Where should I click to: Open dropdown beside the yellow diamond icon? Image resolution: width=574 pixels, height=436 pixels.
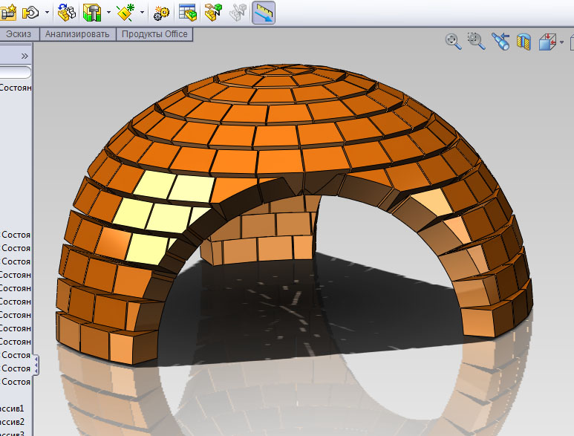(141, 13)
